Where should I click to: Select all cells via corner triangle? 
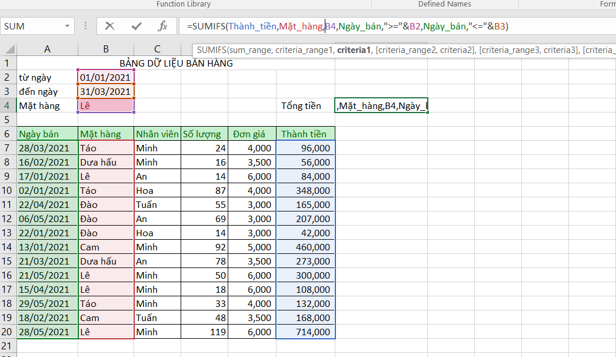(x=10, y=49)
